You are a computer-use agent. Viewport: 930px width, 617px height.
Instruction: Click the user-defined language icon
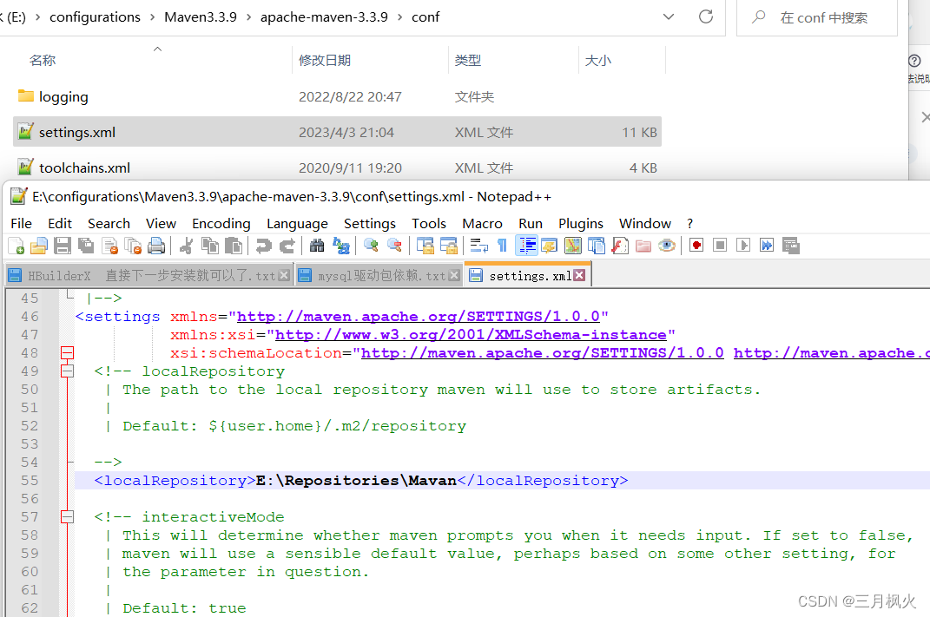click(549, 246)
